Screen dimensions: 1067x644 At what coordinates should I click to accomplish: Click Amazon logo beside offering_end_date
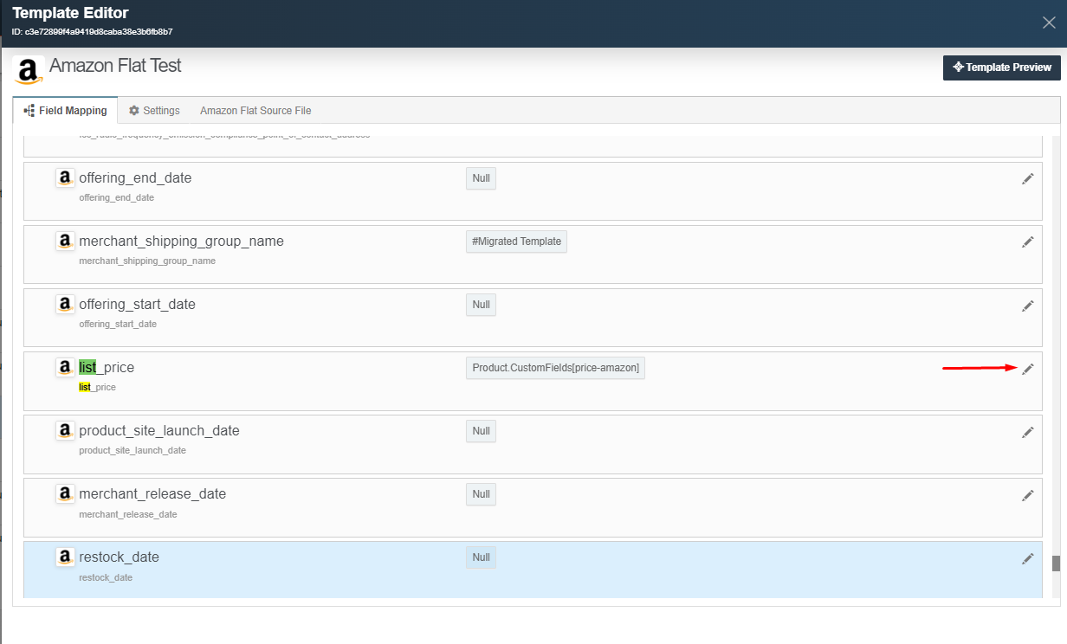65,178
